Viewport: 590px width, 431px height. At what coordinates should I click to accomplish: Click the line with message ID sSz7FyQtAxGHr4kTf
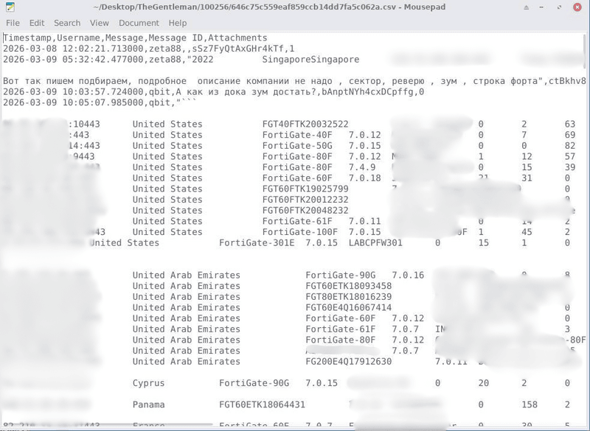coord(149,49)
